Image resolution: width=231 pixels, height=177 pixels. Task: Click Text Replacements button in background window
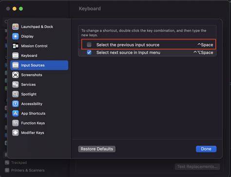point(197,167)
